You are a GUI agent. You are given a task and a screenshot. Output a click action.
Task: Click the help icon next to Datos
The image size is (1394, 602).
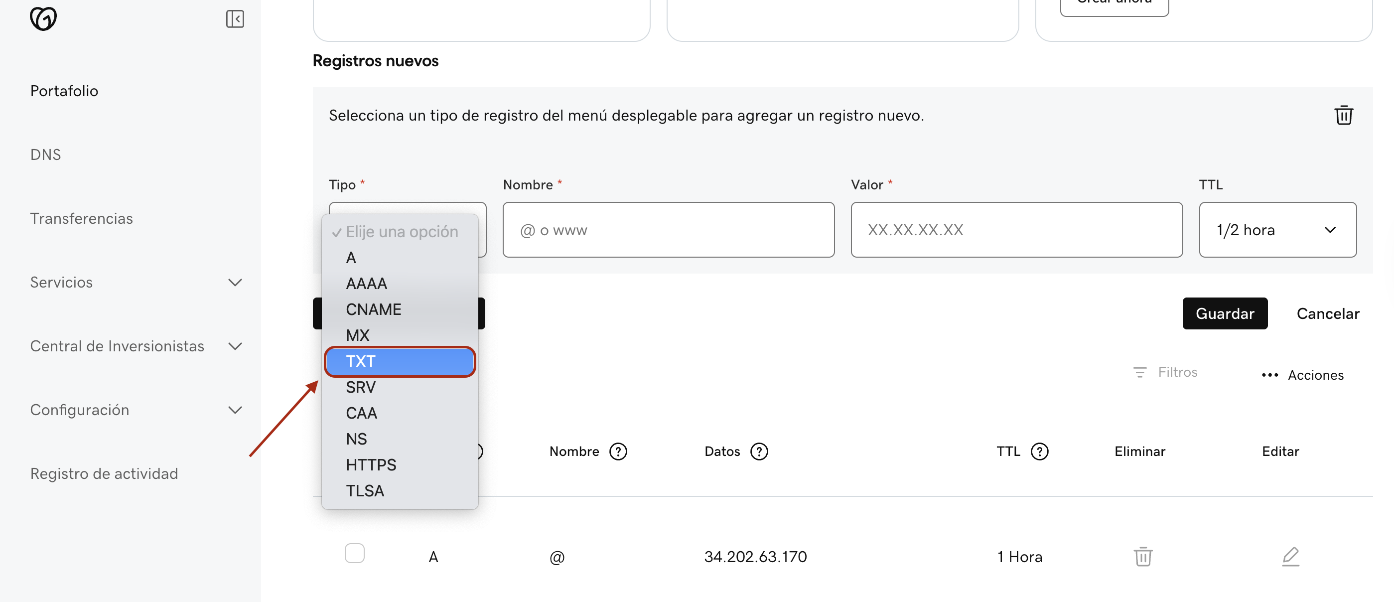[x=759, y=451]
